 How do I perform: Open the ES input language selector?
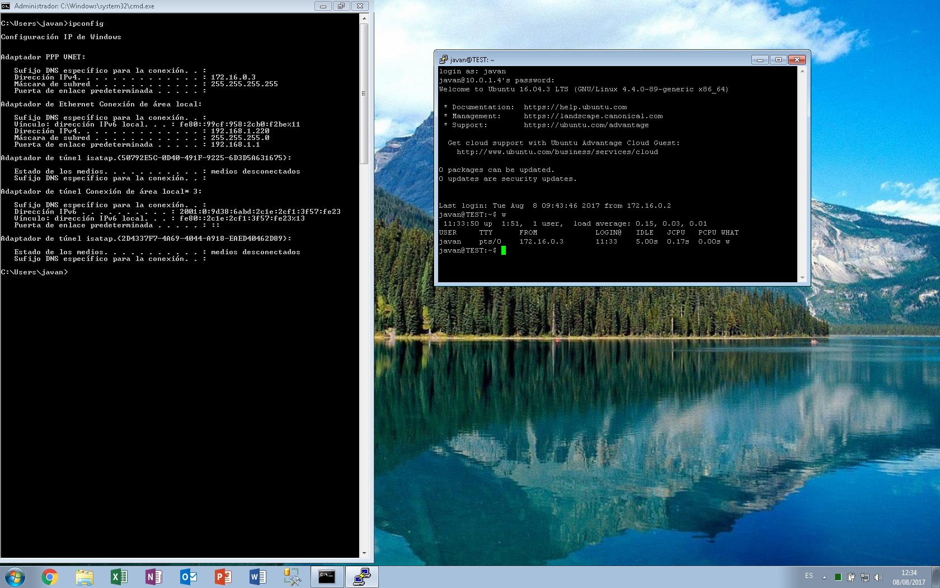coord(809,576)
